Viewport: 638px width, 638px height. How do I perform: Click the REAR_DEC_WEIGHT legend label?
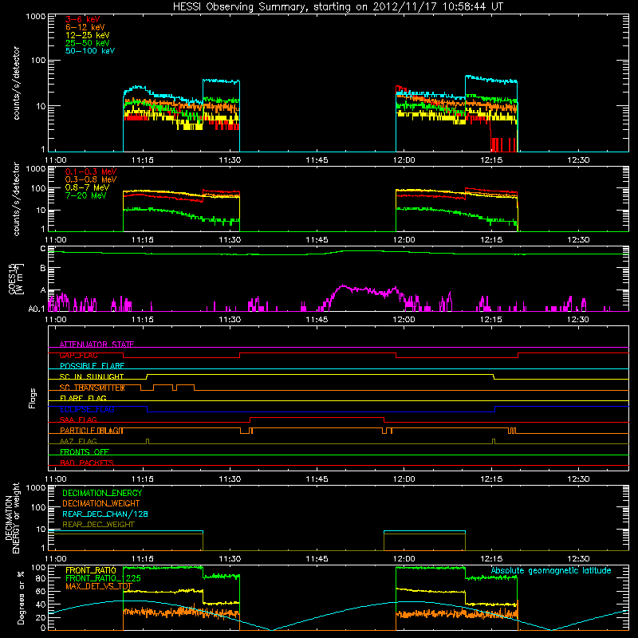point(98,525)
